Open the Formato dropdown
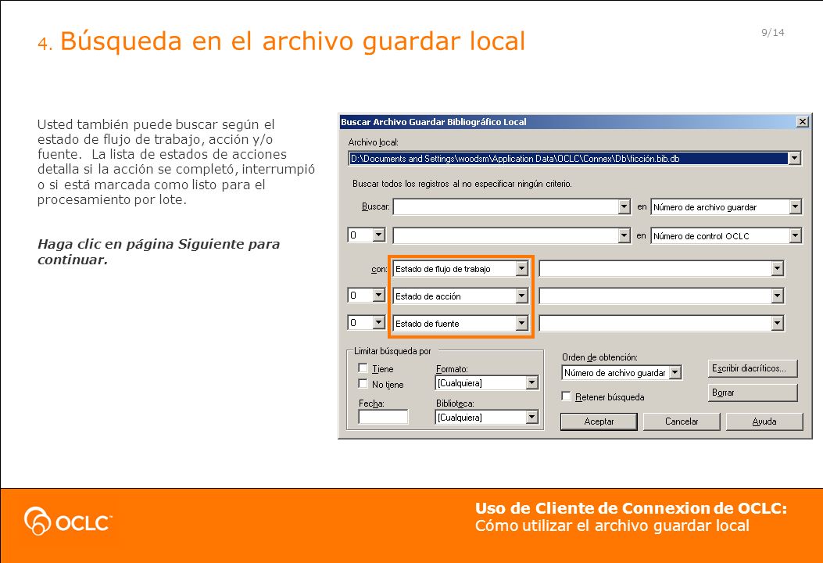 (531, 383)
